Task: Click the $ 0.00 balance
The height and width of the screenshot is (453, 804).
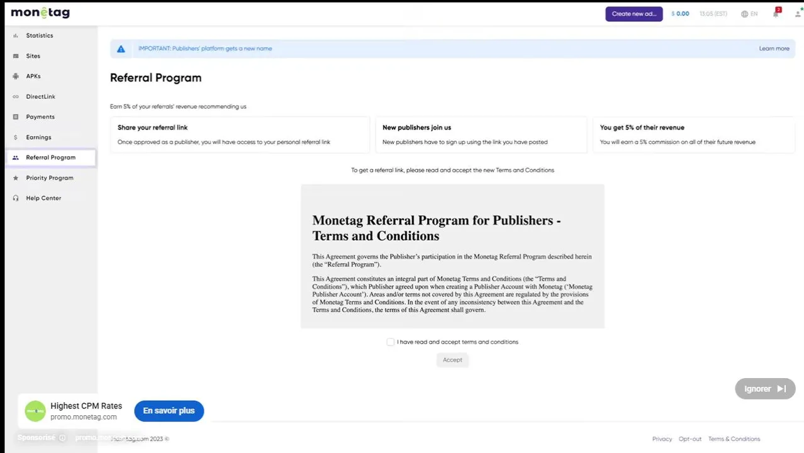Action: [x=680, y=14]
